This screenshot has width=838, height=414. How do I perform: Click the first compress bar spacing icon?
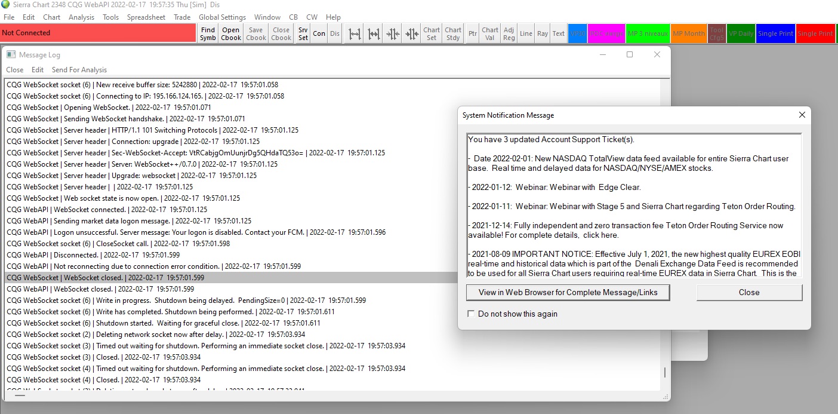pos(393,33)
